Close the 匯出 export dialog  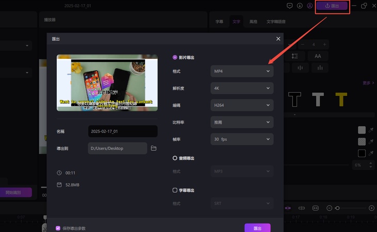(x=278, y=39)
